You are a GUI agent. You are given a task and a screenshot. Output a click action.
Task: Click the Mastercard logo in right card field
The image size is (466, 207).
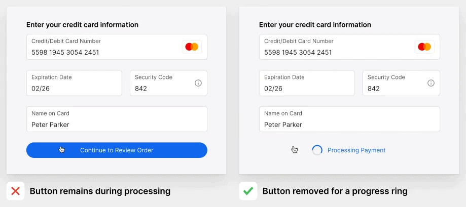424,47
